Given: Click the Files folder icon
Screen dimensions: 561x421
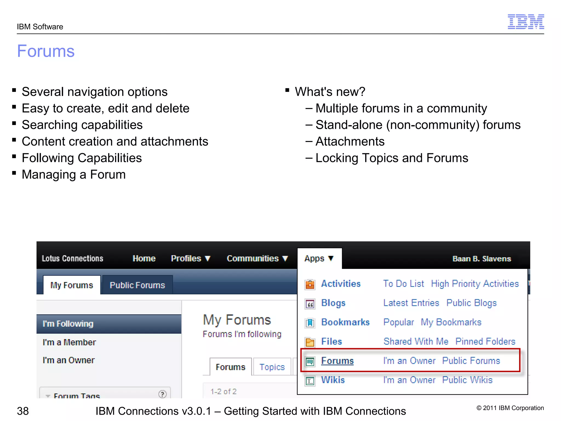Looking at the screenshot, I should [310, 342].
